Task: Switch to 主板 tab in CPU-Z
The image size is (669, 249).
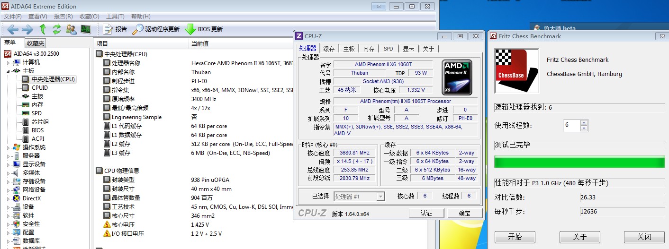Action: (349, 49)
